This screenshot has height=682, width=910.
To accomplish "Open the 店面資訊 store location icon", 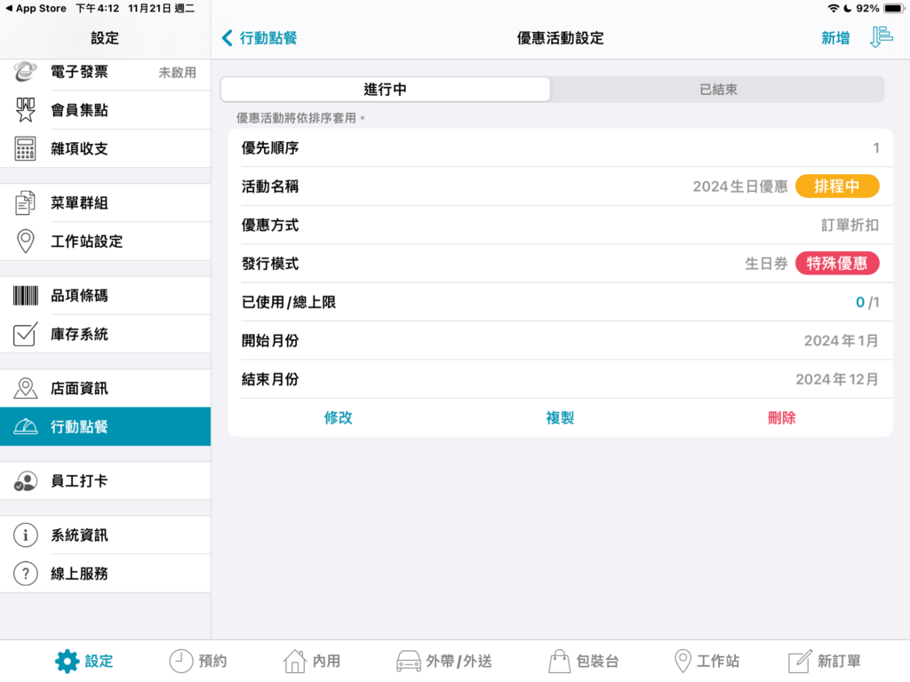I will coord(26,389).
